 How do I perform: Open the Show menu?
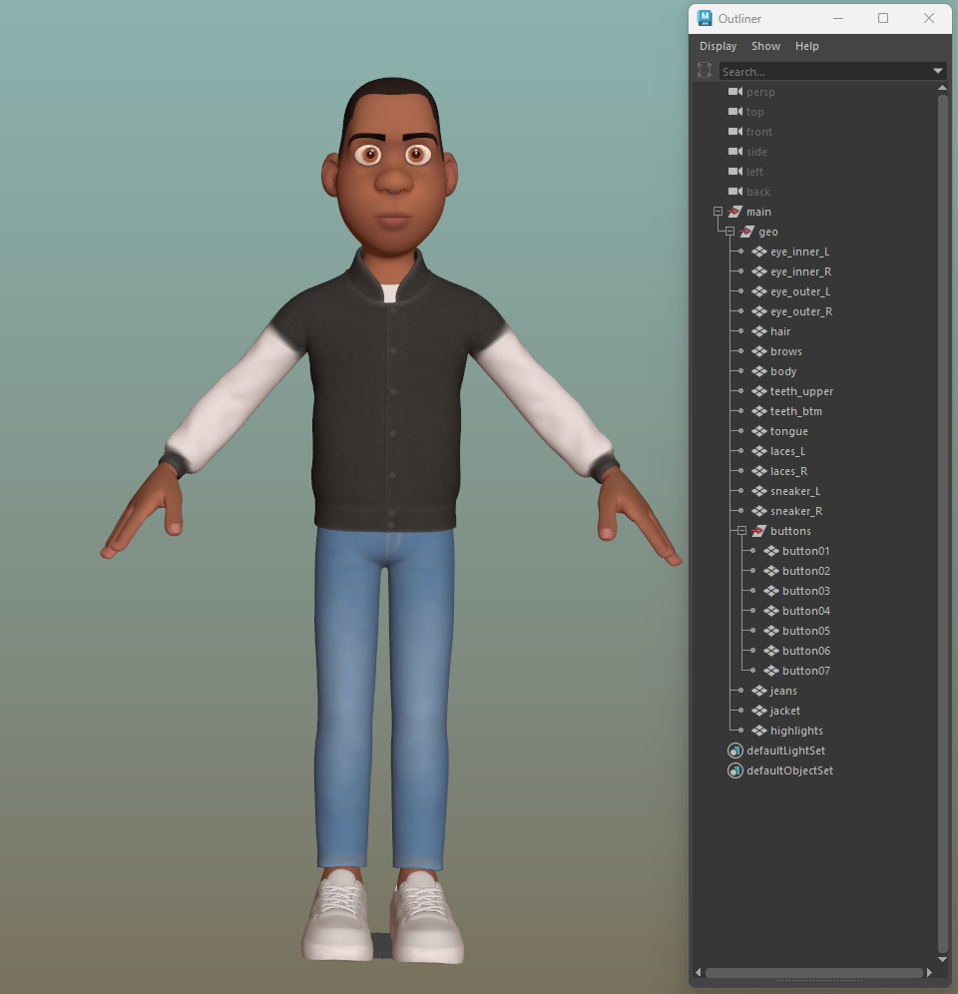point(765,46)
